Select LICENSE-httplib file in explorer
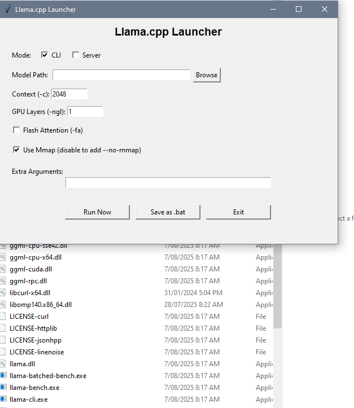The image size is (354, 408). tap(33, 328)
